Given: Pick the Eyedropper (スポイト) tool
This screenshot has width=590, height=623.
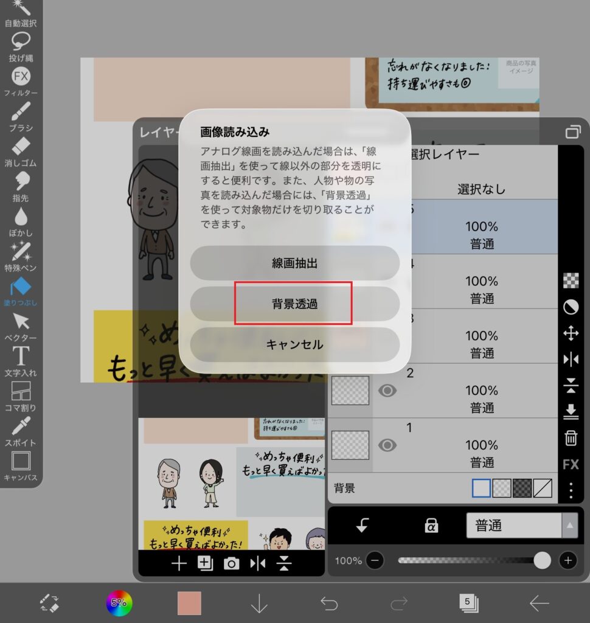Looking at the screenshot, I should click(21, 430).
